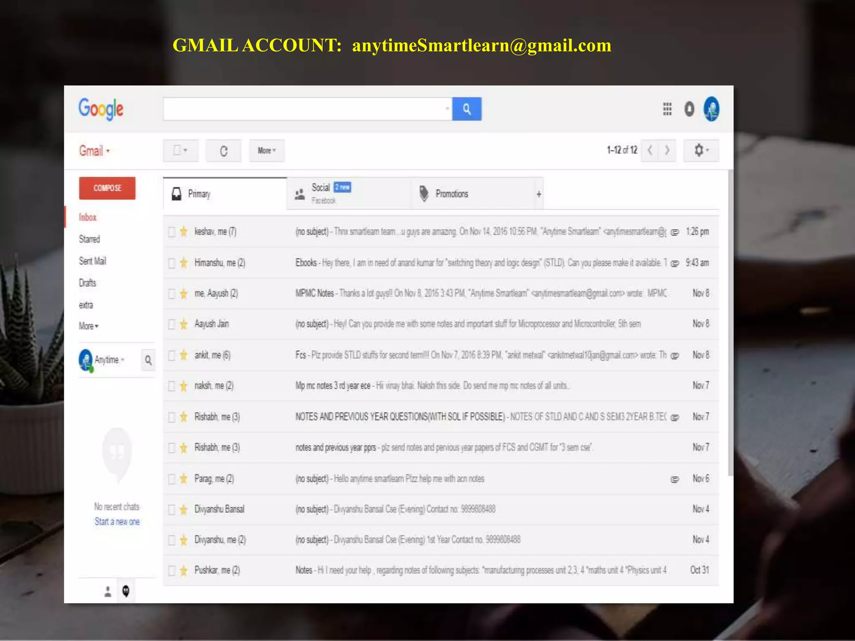Screen dimensions: 855x641
Task: Open the MPMC Notes email
Action: (441, 293)
